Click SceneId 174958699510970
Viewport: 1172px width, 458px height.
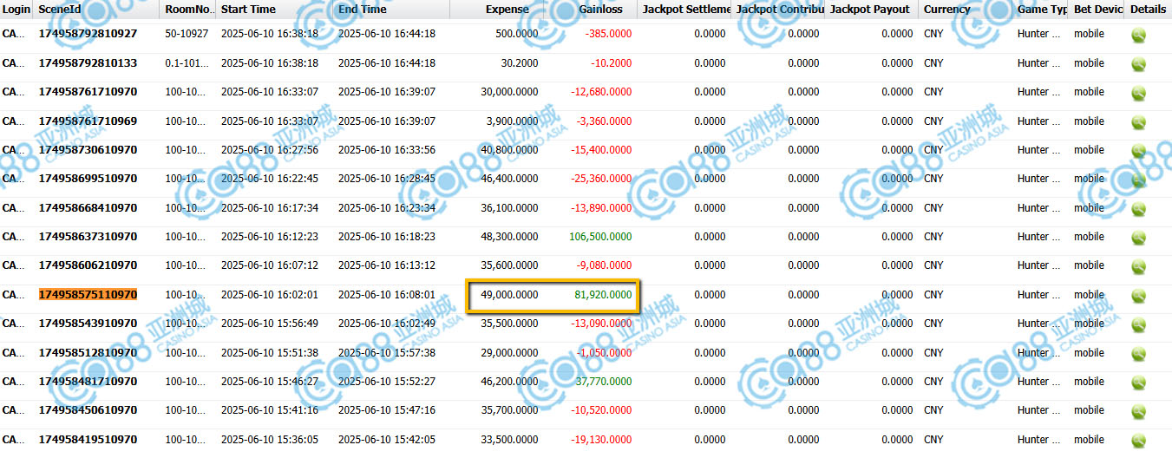click(x=88, y=179)
